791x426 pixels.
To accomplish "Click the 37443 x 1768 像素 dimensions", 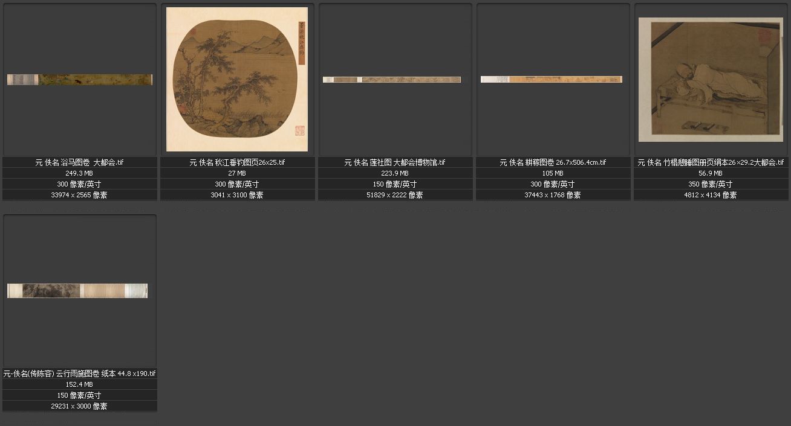I will 553,195.
